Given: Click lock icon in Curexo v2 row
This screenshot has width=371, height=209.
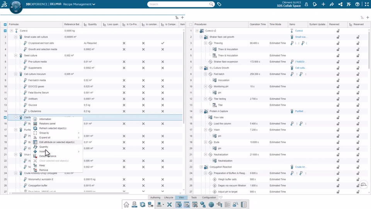Looking at the screenshot, I should click(x=338, y=31).
